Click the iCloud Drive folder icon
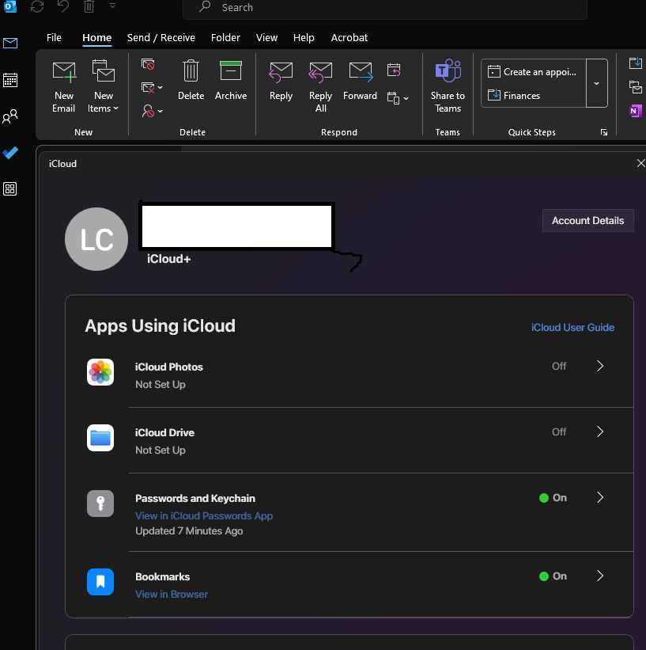 [100, 438]
